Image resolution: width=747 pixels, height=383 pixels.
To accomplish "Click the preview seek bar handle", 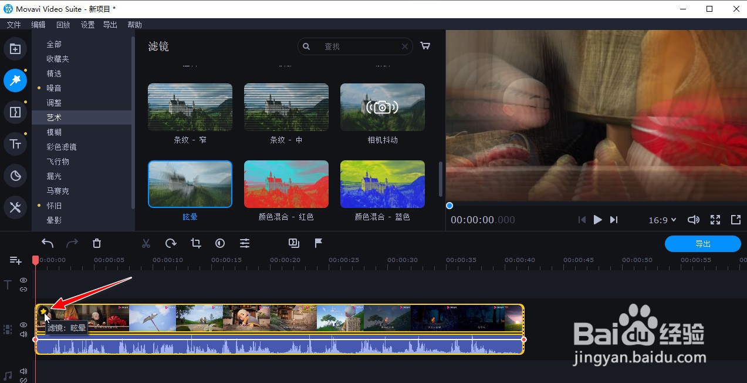I will tap(449, 206).
